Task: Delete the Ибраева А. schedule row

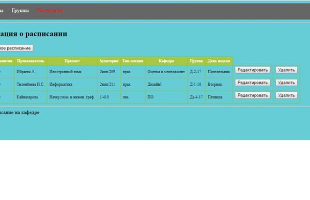Action: pos(286,70)
